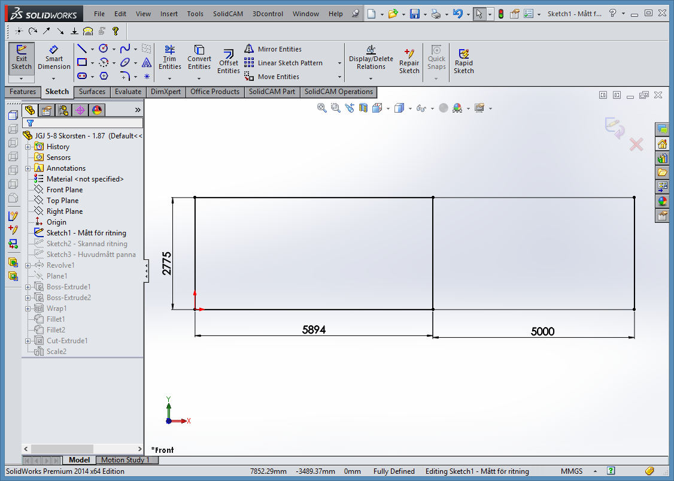
Task: Select the Offset Entities tool
Action: click(x=228, y=62)
